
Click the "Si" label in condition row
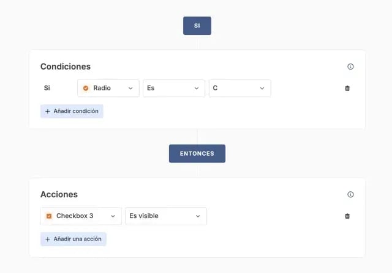[47, 88]
